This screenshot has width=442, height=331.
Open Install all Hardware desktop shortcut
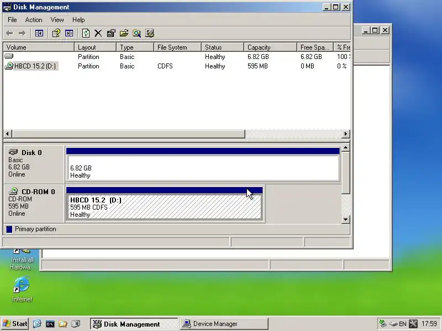click(x=22, y=259)
